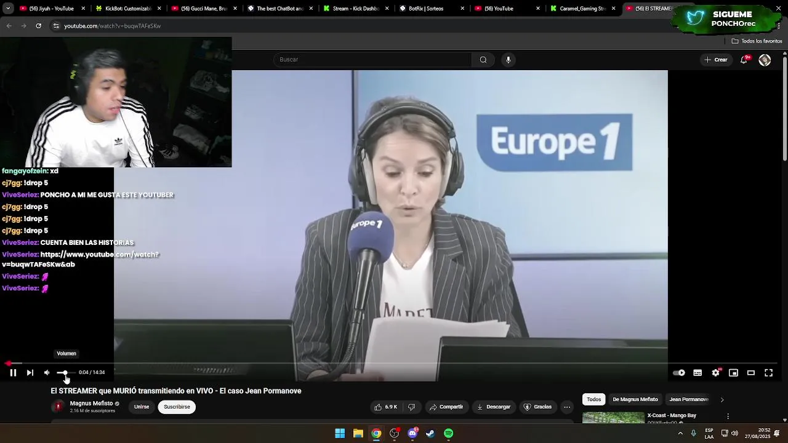Viewport: 788px width, 443px height.
Task: Open YouTube notifications bell
Action: click(x=744, y=60)
